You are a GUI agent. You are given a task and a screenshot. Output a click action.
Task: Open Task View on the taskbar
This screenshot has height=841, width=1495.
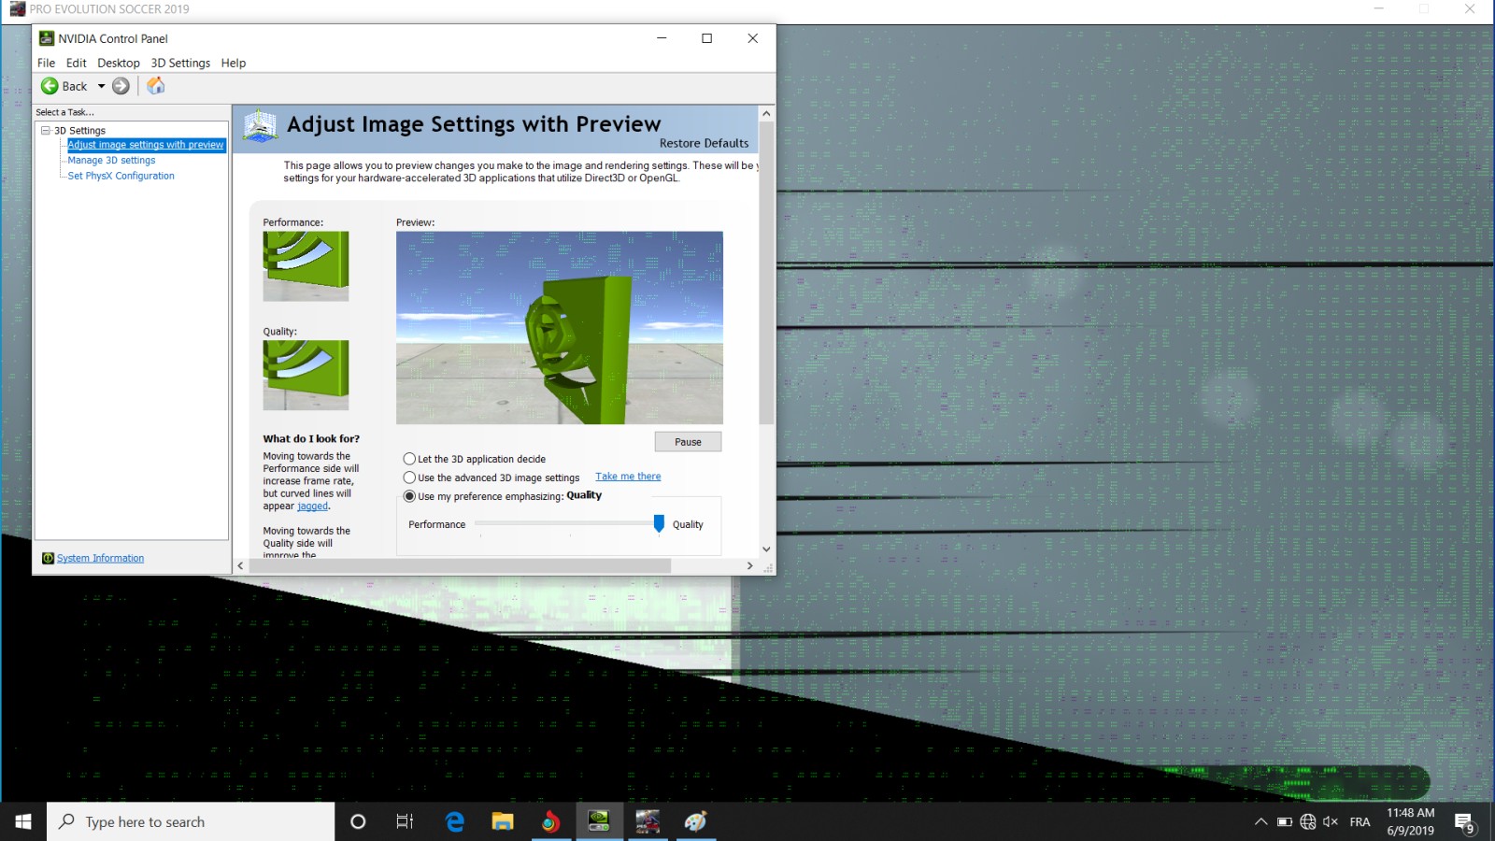(405, 821)
